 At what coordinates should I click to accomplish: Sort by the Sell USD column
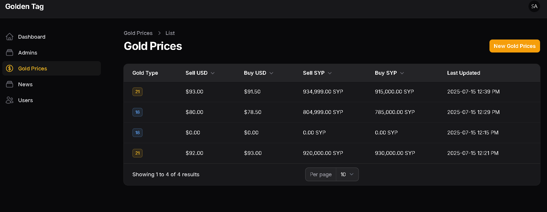[200, 73]
